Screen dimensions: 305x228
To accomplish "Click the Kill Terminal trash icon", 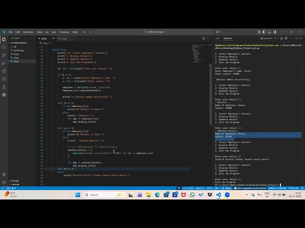I will click(286, 38).
